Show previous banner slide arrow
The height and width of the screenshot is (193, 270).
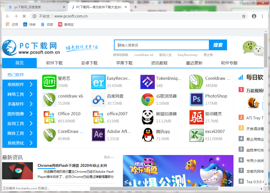click(126, 182)
